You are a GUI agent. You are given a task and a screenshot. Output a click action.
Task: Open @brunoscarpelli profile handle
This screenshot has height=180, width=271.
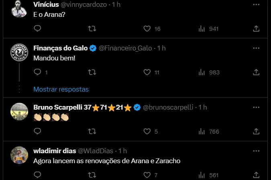pyautogui.click(x=168, y=107)
